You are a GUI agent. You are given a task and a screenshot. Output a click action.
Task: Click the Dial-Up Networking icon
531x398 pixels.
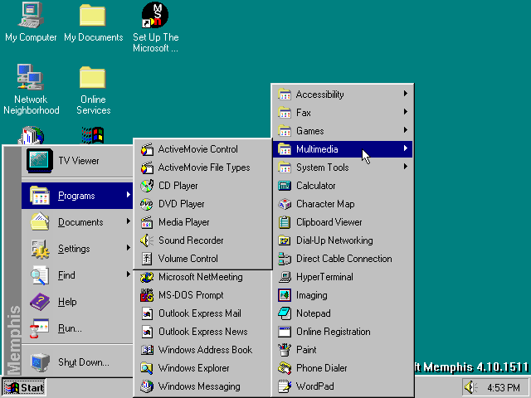tap(285, 240)
